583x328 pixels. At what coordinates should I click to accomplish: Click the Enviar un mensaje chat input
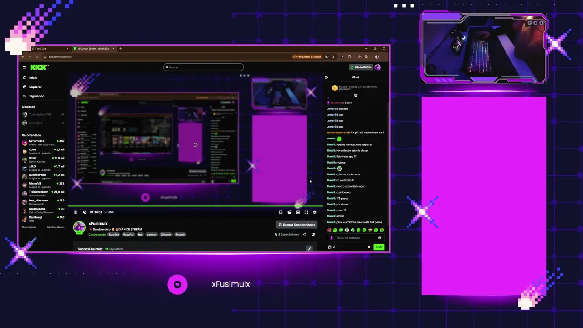[355, 238]
